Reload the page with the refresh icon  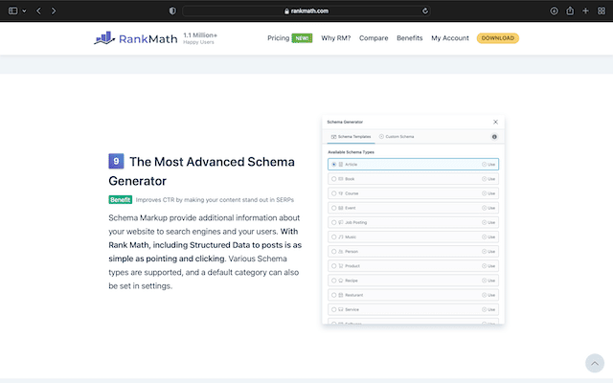tap(425, 11)
